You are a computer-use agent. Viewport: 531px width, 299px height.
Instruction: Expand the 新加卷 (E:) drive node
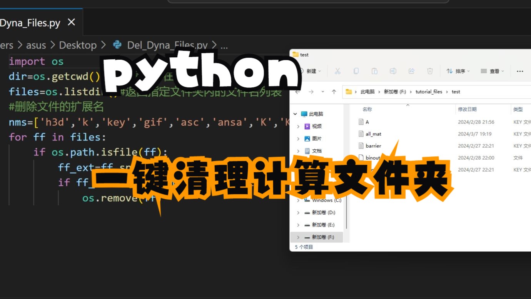point(298,225)
